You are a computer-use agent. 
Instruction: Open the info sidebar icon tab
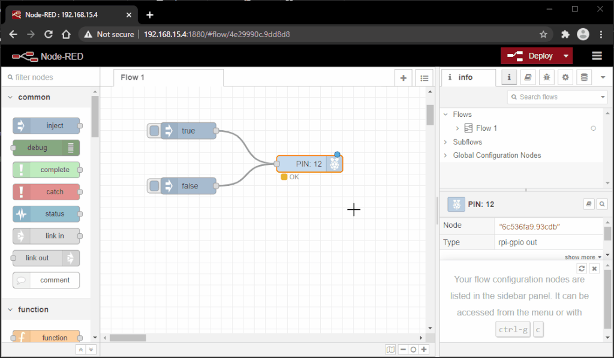pyautogui.click(x=509, y=77)
